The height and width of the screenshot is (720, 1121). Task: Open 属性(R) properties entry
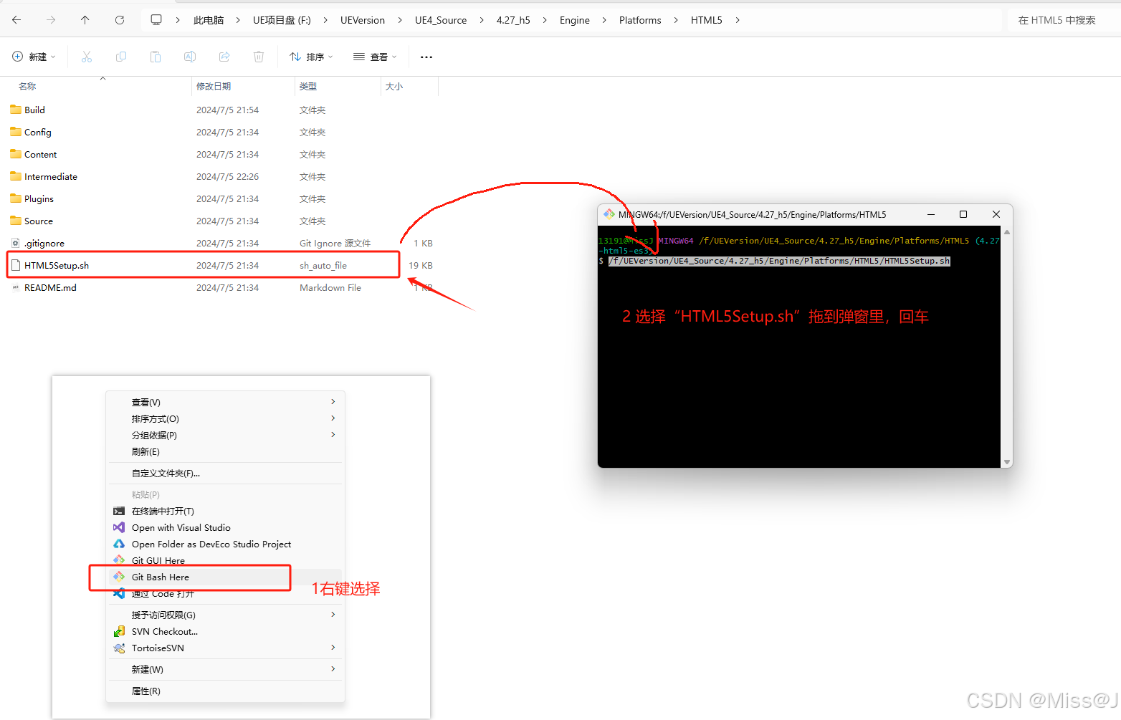225,691
